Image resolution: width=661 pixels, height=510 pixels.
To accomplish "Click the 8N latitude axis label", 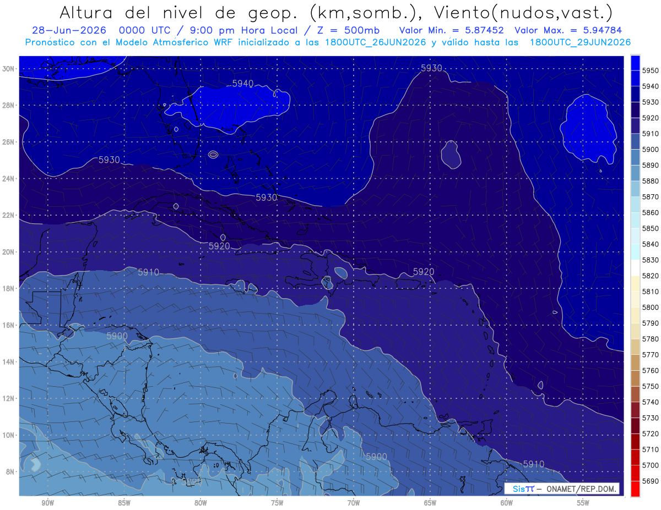I will click(10, 472).
